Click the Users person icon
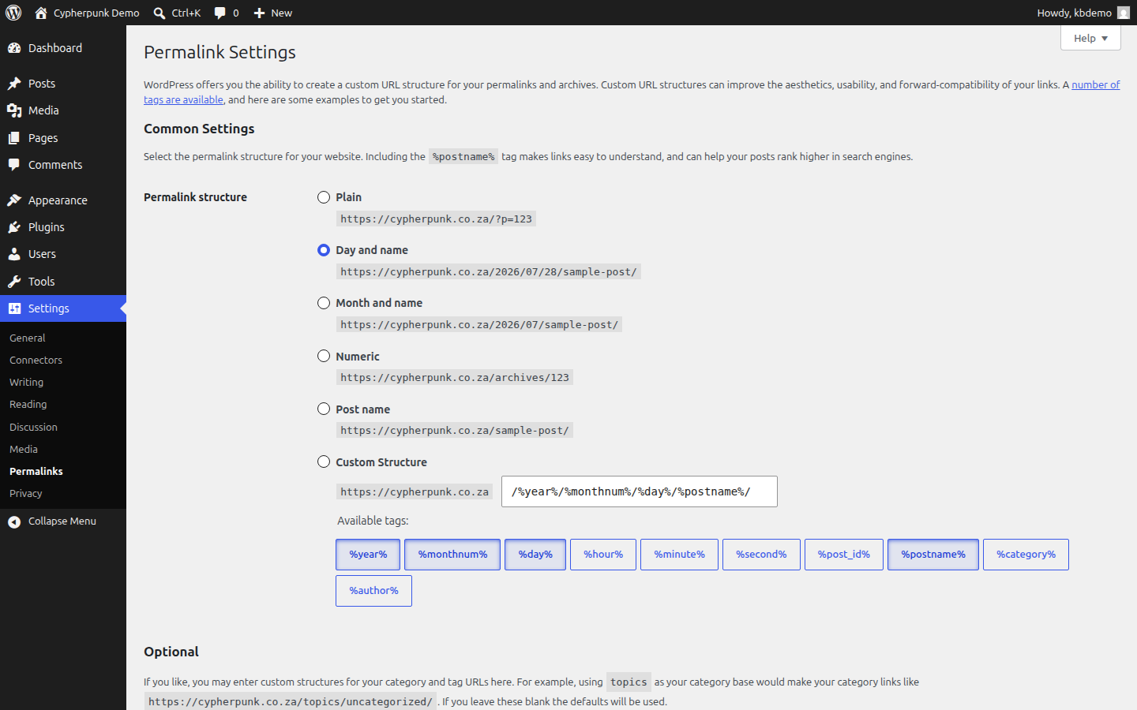The image size is (1137, 710). click(x=14, y=254)
